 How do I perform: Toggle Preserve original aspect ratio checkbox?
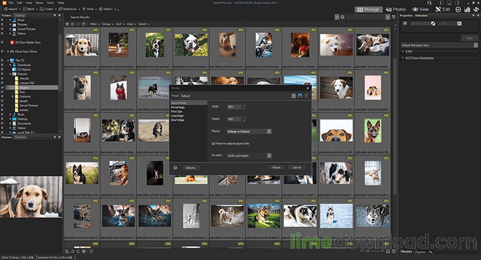click(x=213, y=144)
